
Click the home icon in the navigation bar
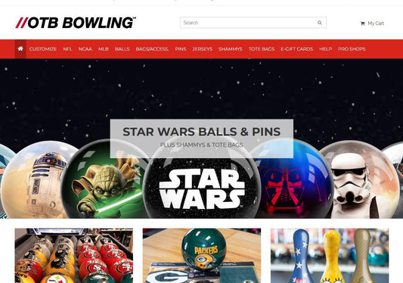pyautogui.click(x=20, y=49)
